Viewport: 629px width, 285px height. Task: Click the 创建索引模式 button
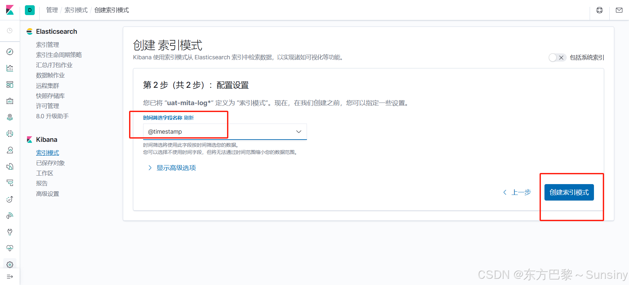pos(569,192)
